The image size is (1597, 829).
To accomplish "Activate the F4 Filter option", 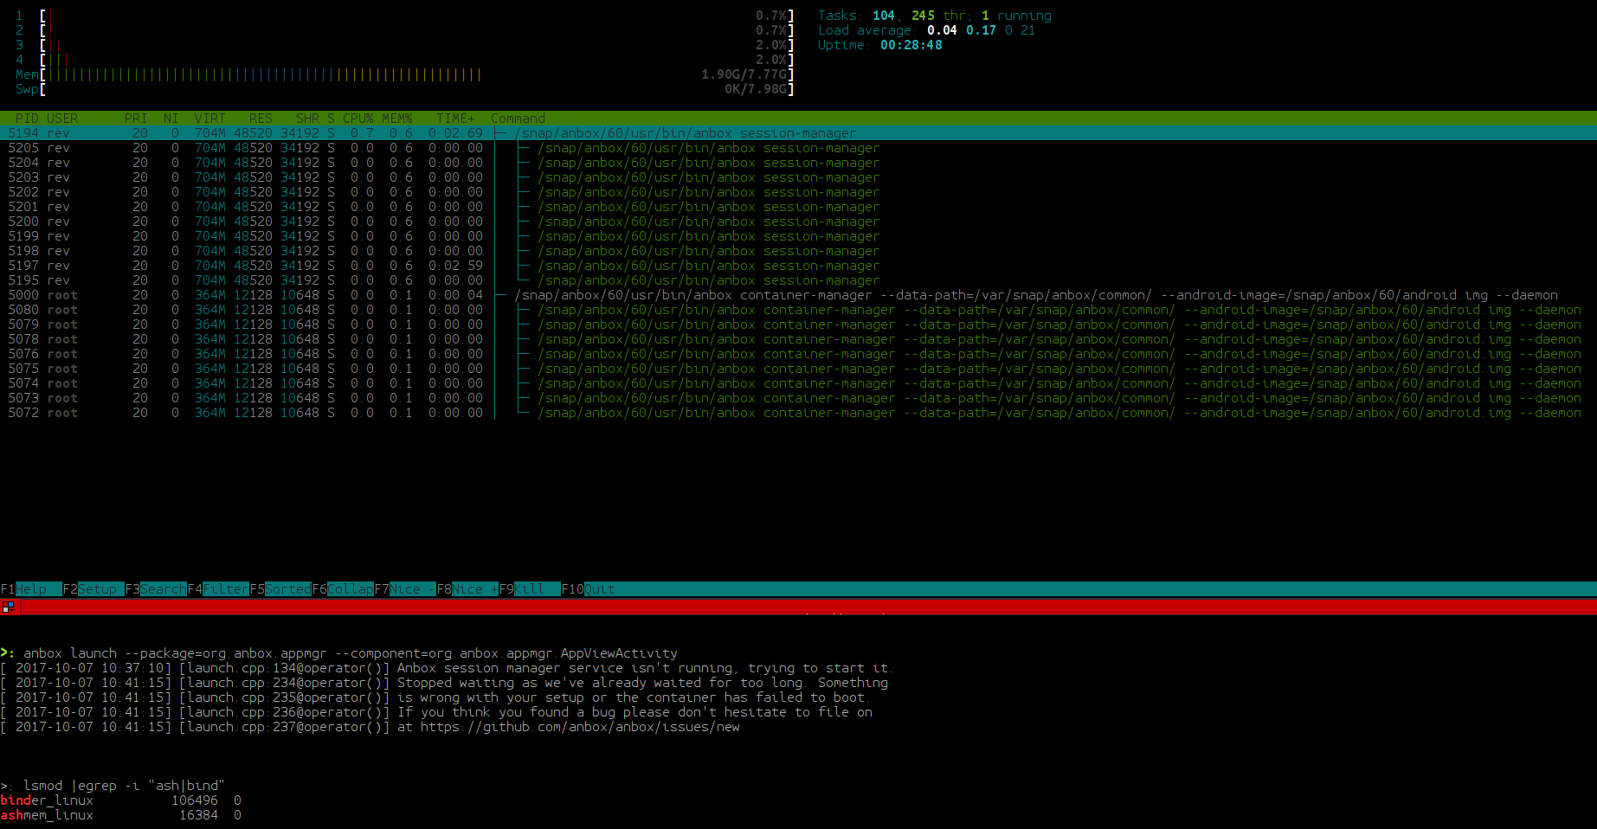I will click(218, 589).
